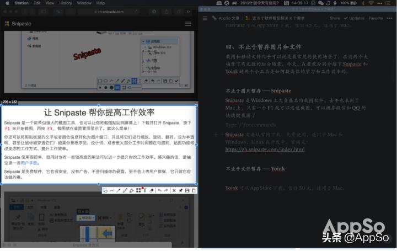This screenshot has width=397, height=251.
Task: Click the plus icon to add a Notion block
Action: pos(216,135)
